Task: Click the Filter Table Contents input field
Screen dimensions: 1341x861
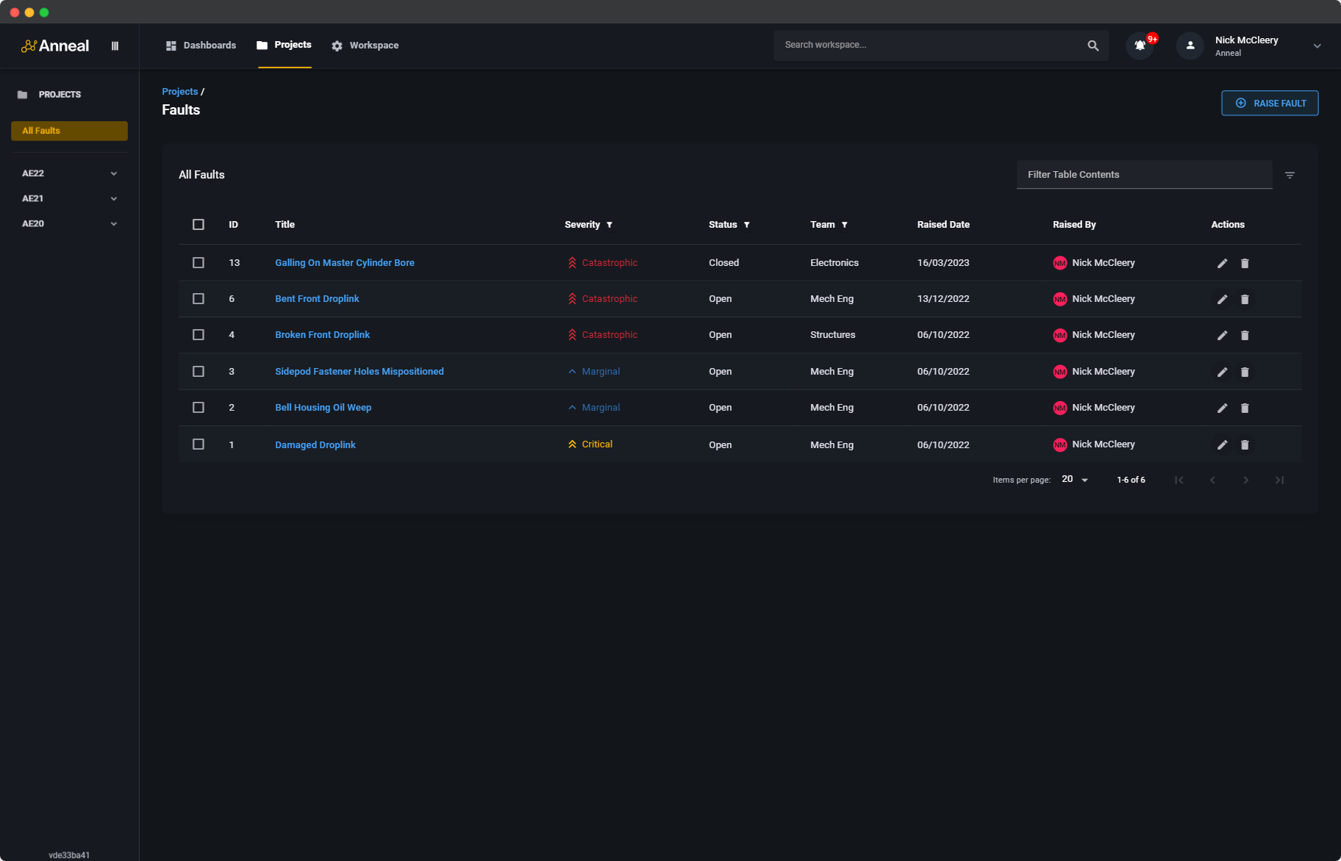Action: tap(1144, 175)
